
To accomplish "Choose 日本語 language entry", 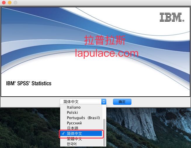I will click(x=73, y=128).
